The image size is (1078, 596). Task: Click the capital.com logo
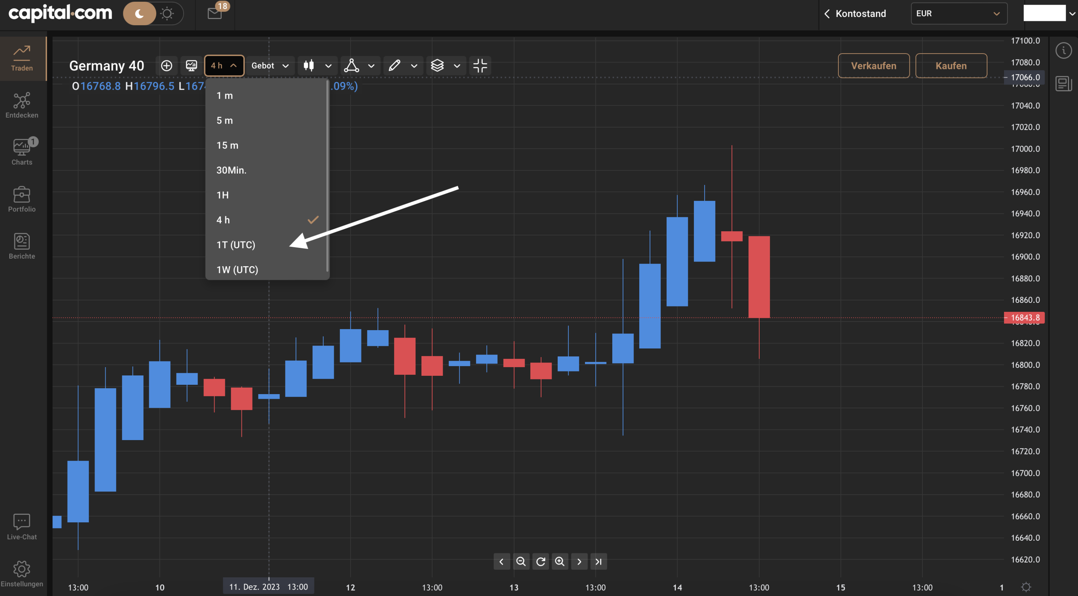[x=61, y=13]
